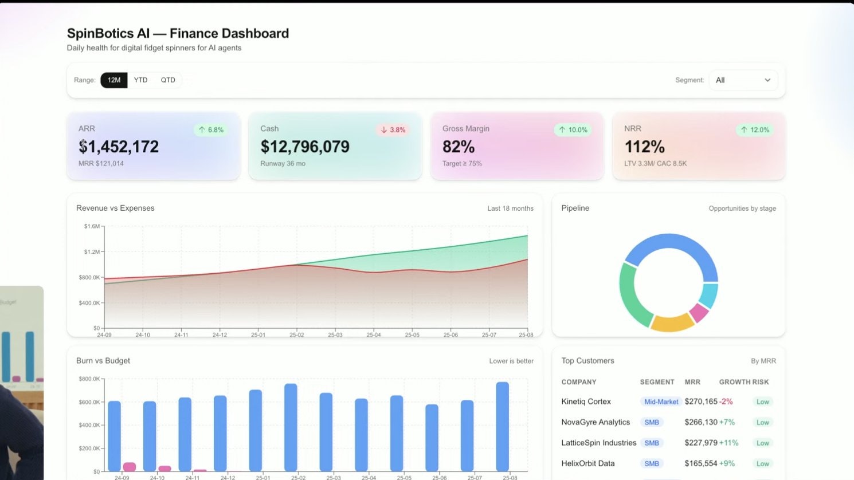Sort by the COMPANY column header
The image size is (854, 480).
[x=579, y=382]
